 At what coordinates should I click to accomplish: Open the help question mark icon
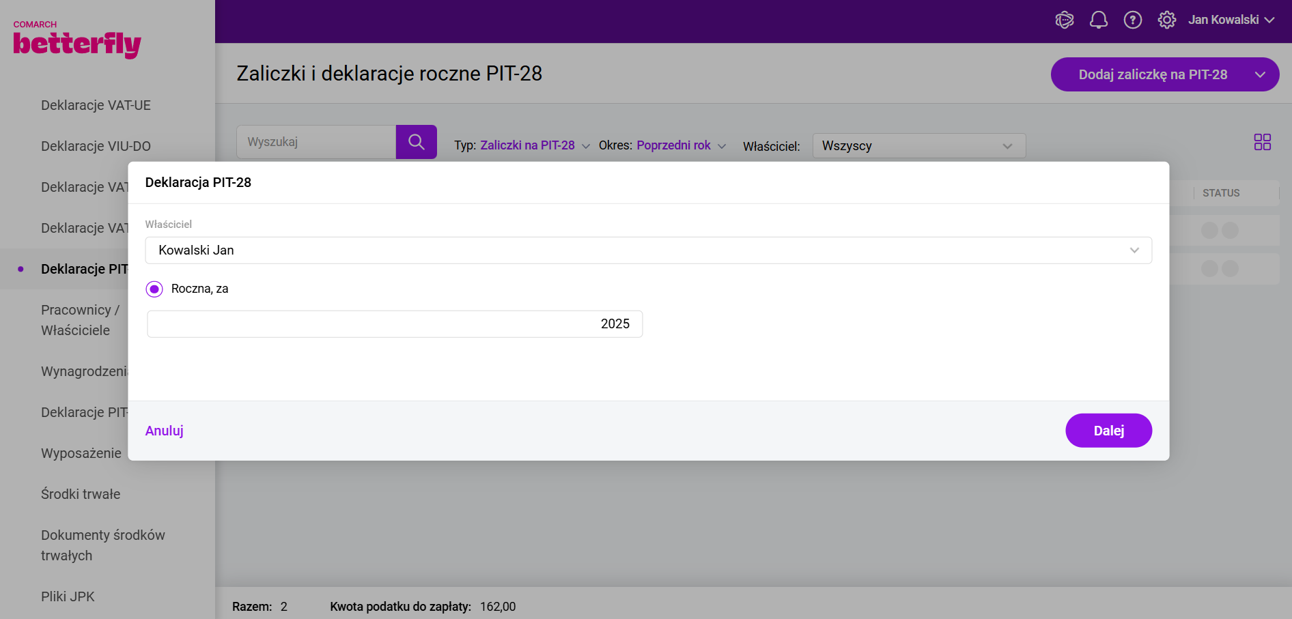pyautogui.click(x=1132, y=20)
